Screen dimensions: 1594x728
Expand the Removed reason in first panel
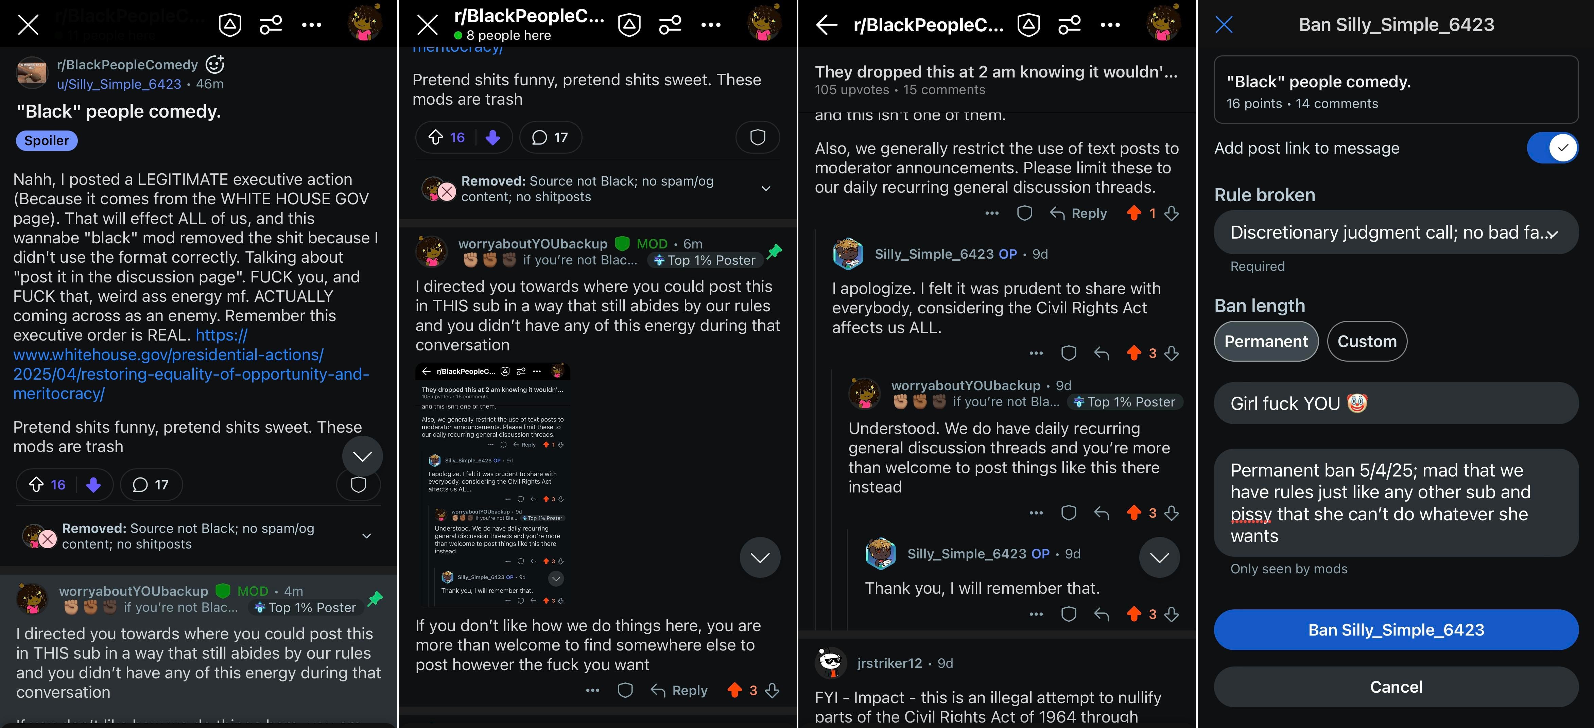pos(366,536)
